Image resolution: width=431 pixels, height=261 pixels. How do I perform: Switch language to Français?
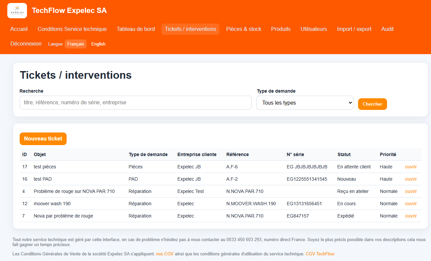[x=76, y=44]
